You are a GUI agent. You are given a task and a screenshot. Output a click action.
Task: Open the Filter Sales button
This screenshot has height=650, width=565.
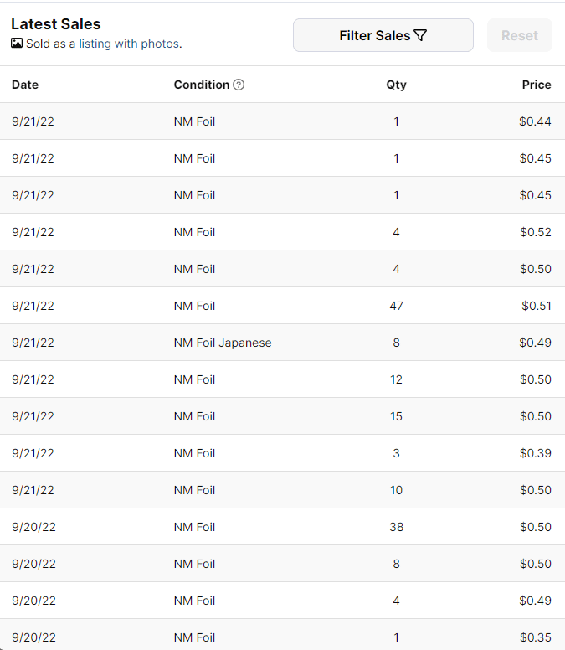pyautogui.click(x=383, y=35)
